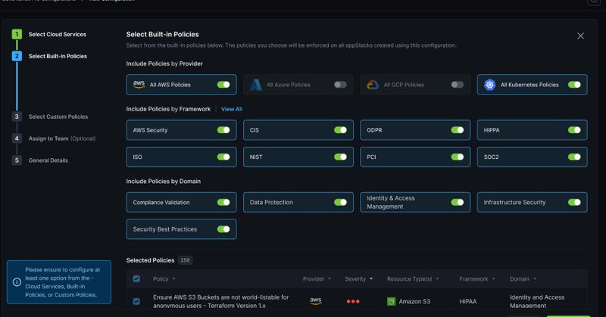The width and height of the screenshot is (606, 317).
Task: Go to step 5 General Details
Action: 40,160
